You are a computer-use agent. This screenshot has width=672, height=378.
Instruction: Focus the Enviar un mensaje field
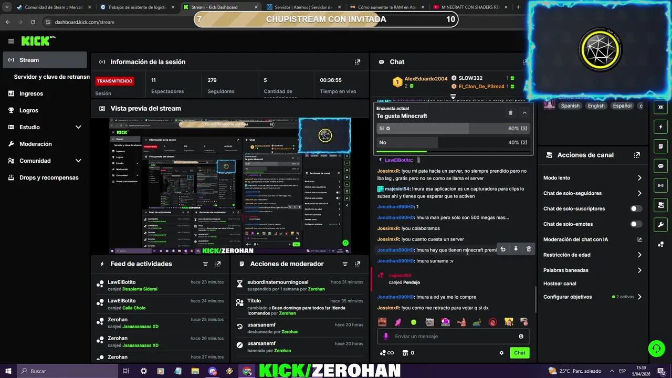453,337
